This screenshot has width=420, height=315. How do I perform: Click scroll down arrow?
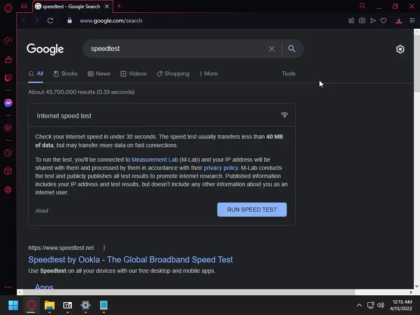click(417, 286)
